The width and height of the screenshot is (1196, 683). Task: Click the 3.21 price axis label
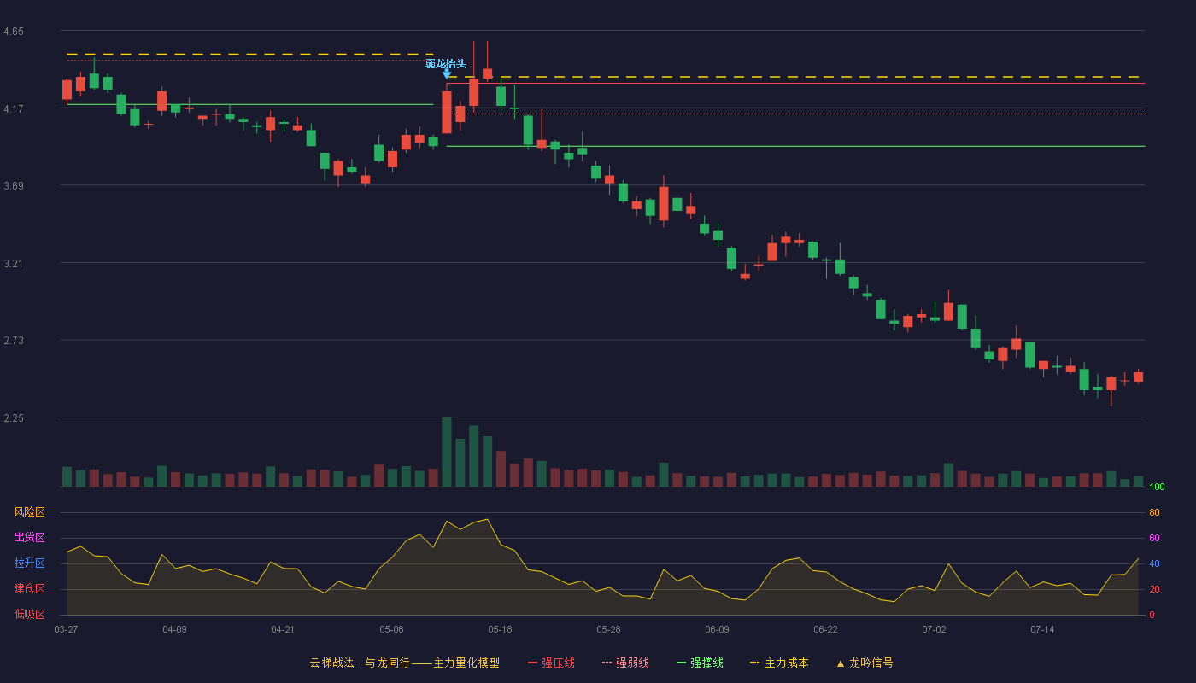[14, 264]
